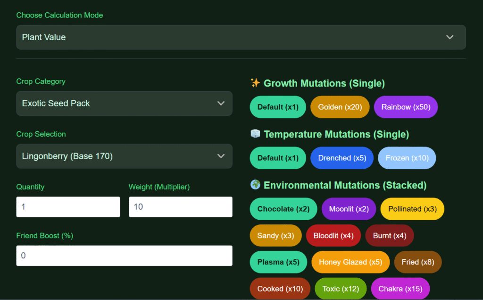Click the globe icon beside Environmental Mutations
483x300 pixels.
(255, 185)
